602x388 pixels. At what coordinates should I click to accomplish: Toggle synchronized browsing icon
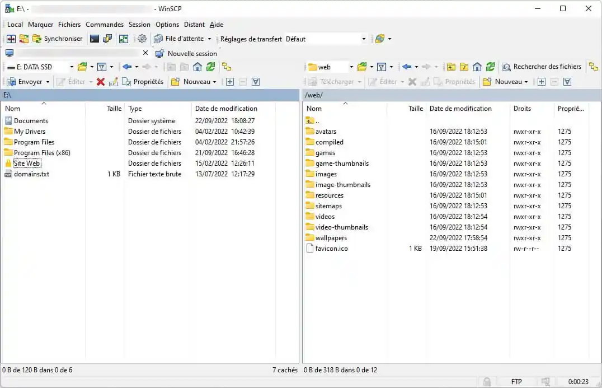click(x=123, y=39)
